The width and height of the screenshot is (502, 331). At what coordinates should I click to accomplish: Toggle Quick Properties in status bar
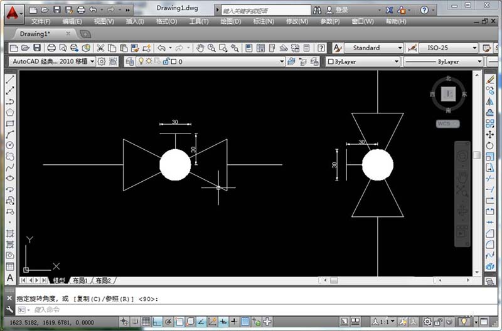click(257, 322)
